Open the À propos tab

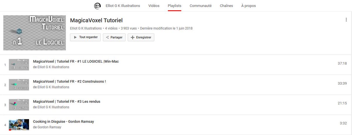pos(248,6)
